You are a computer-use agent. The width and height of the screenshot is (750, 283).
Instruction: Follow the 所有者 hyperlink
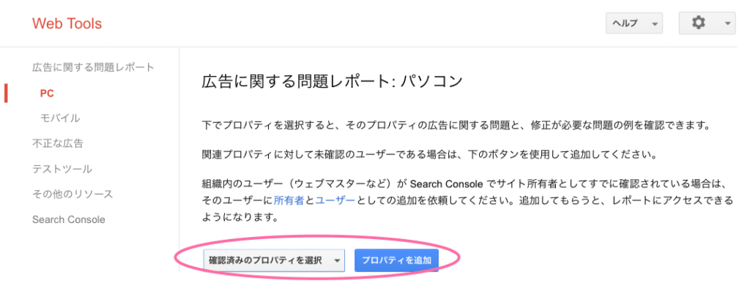pyautogui.click(x=289, y=201)
